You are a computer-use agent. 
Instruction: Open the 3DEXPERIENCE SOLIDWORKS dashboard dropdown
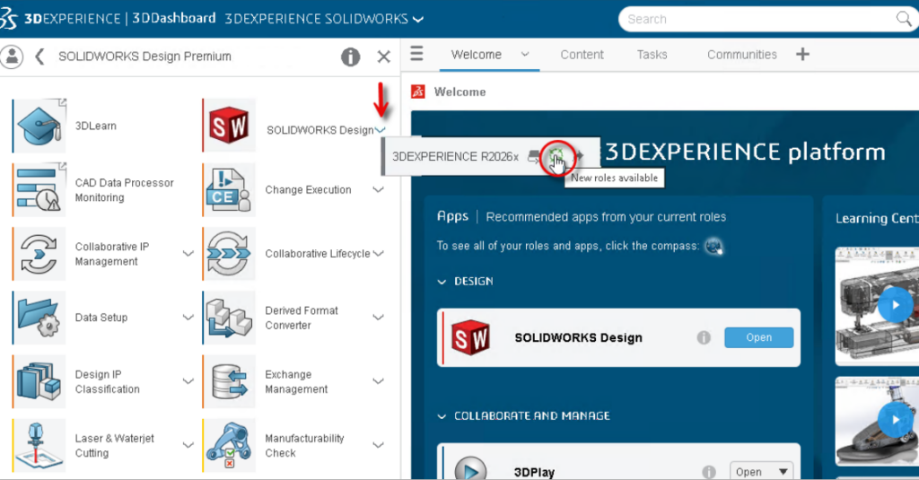(418, 20)
